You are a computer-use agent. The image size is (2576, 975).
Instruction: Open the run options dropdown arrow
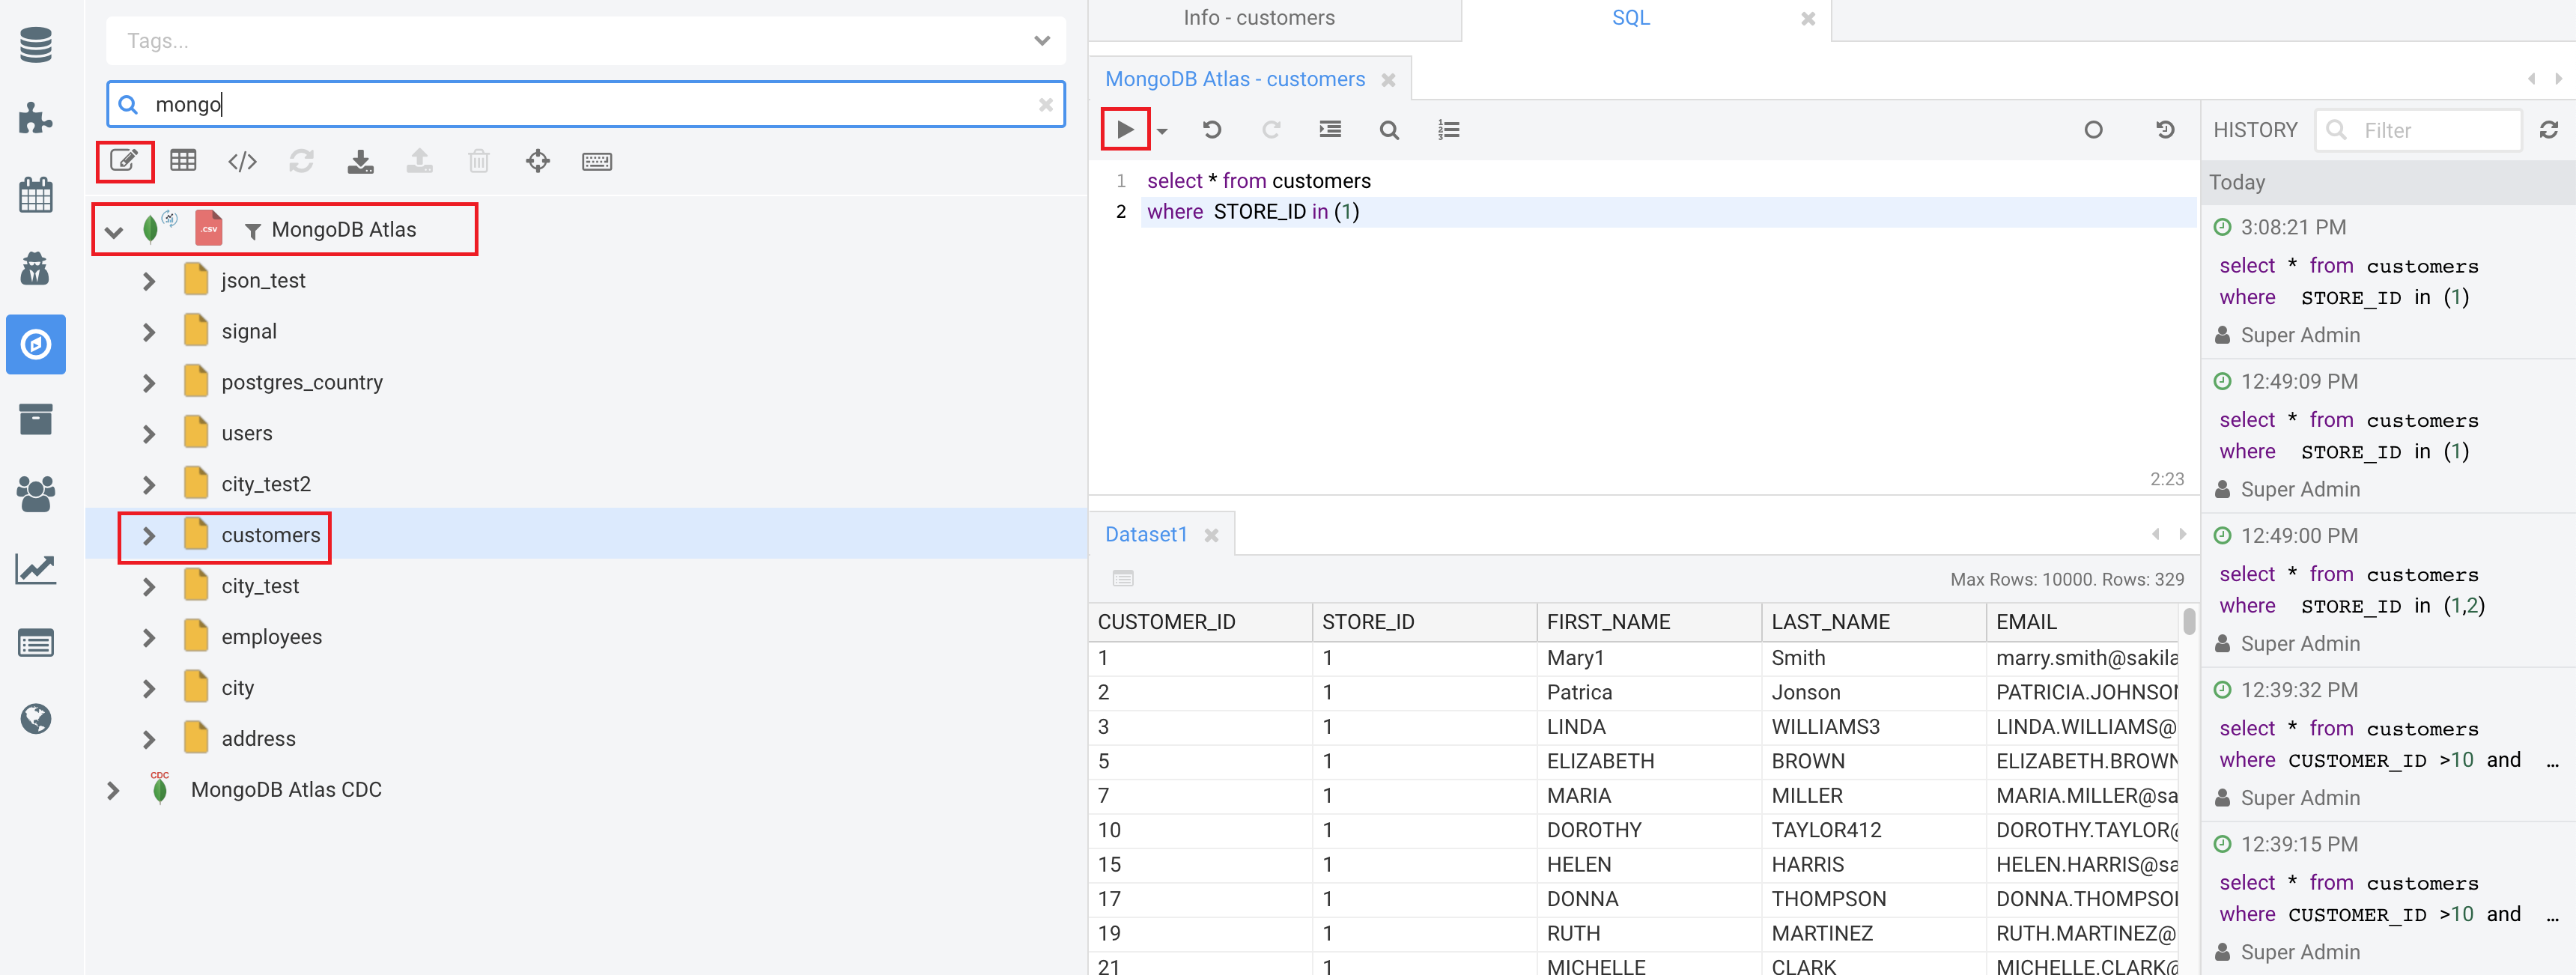point(1162,131)
